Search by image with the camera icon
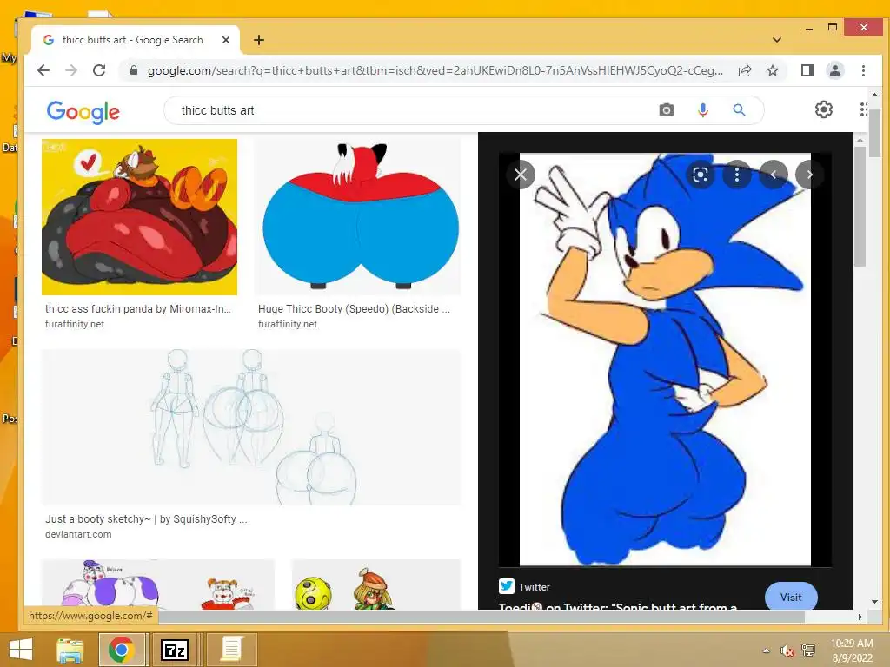890x667 pixels. (667, 110)
